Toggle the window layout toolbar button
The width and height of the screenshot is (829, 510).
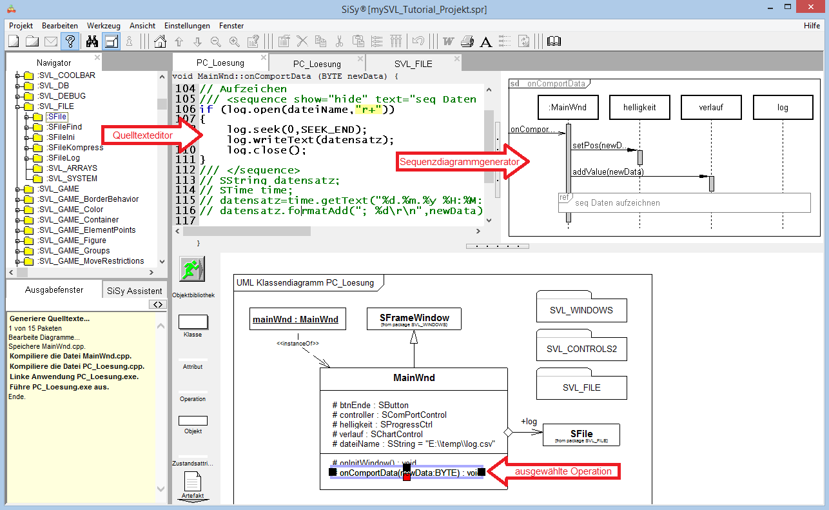tap(111, 41)
